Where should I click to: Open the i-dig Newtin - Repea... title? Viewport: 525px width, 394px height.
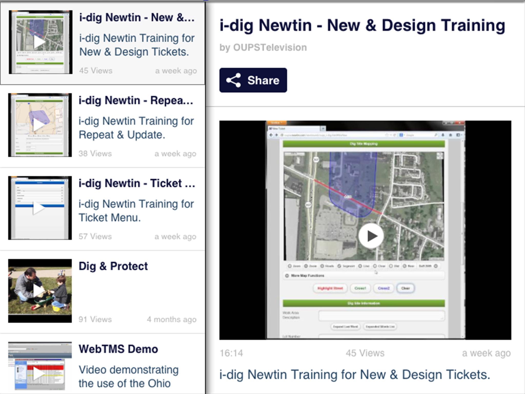[136, 100]
